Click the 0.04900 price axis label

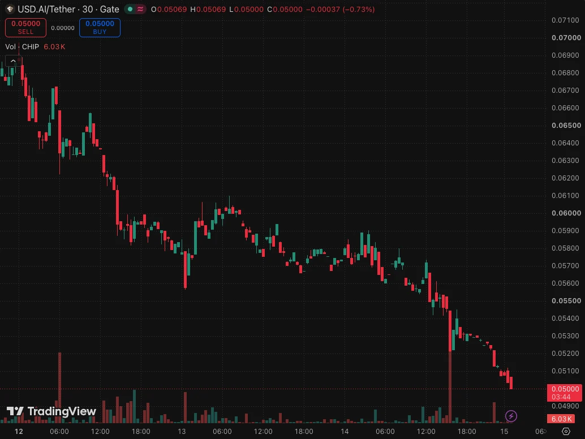[x=565, y=406]
